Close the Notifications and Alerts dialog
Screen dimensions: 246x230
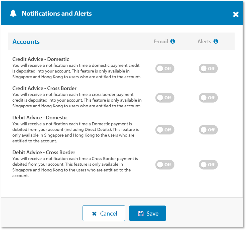pos(236,14)
